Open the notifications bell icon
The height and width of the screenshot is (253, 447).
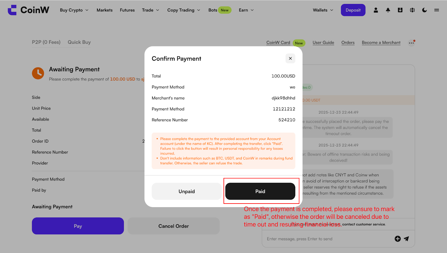click(x=388, y=10)
